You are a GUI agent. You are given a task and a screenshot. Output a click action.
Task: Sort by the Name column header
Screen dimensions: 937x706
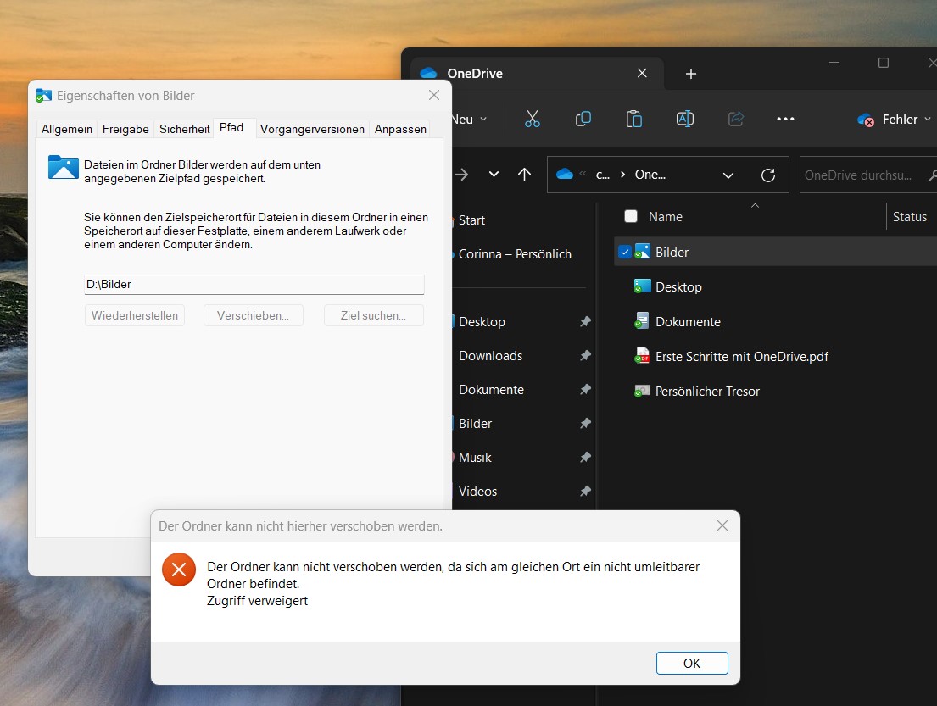click(665, 217)
